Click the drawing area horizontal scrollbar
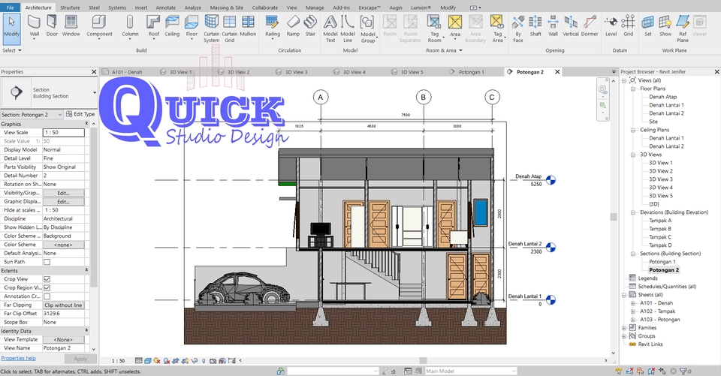This screenshot has width=721, height=376. click(x=423, y=361)
